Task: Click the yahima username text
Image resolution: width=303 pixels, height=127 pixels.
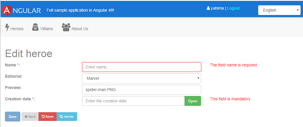Action: click(x=217, y=8)
